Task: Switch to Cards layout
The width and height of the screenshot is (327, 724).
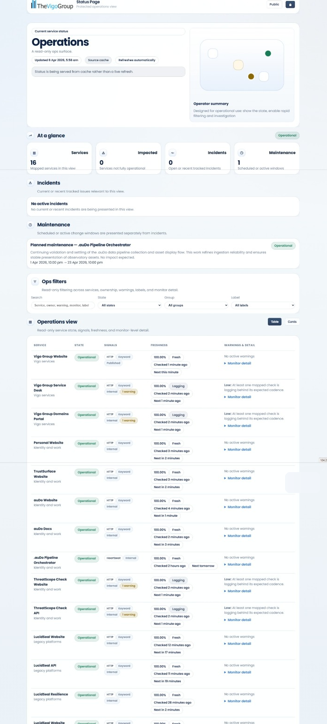Action: point(292,322)
